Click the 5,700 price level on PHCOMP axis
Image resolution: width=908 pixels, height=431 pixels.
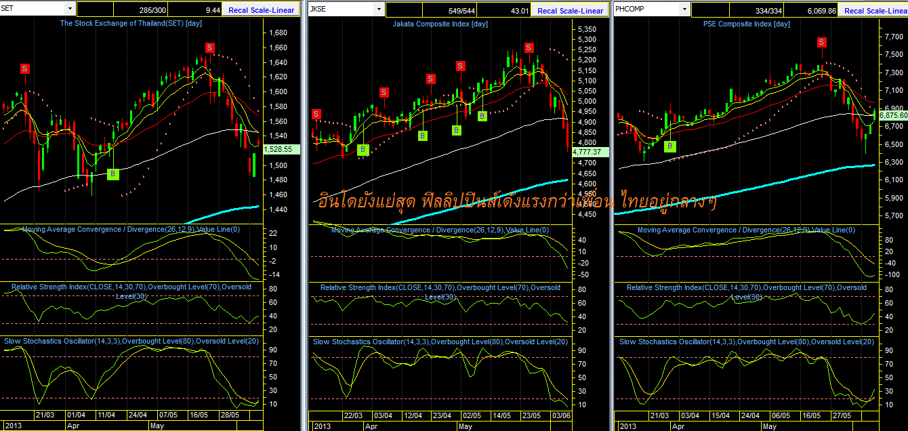[x=894, y=215]
